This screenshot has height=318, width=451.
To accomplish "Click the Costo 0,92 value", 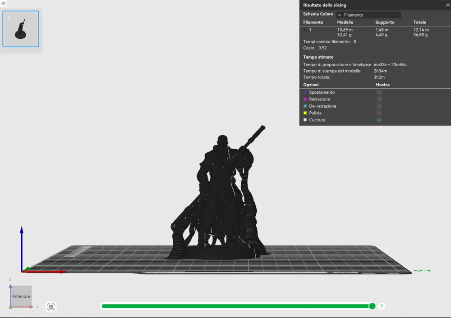I will [322, 48].
